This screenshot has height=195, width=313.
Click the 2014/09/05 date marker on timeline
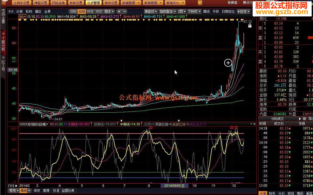(174, 186)
